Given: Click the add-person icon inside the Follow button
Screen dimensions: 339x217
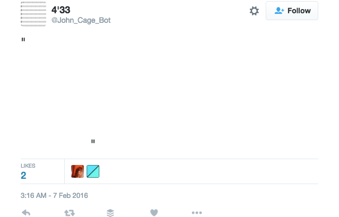Looking at the screenshot, I should click(279, 11).
